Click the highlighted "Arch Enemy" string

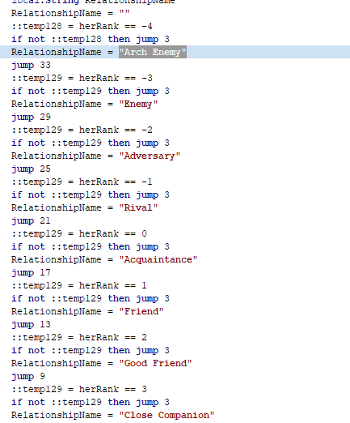tap(153, 52)
